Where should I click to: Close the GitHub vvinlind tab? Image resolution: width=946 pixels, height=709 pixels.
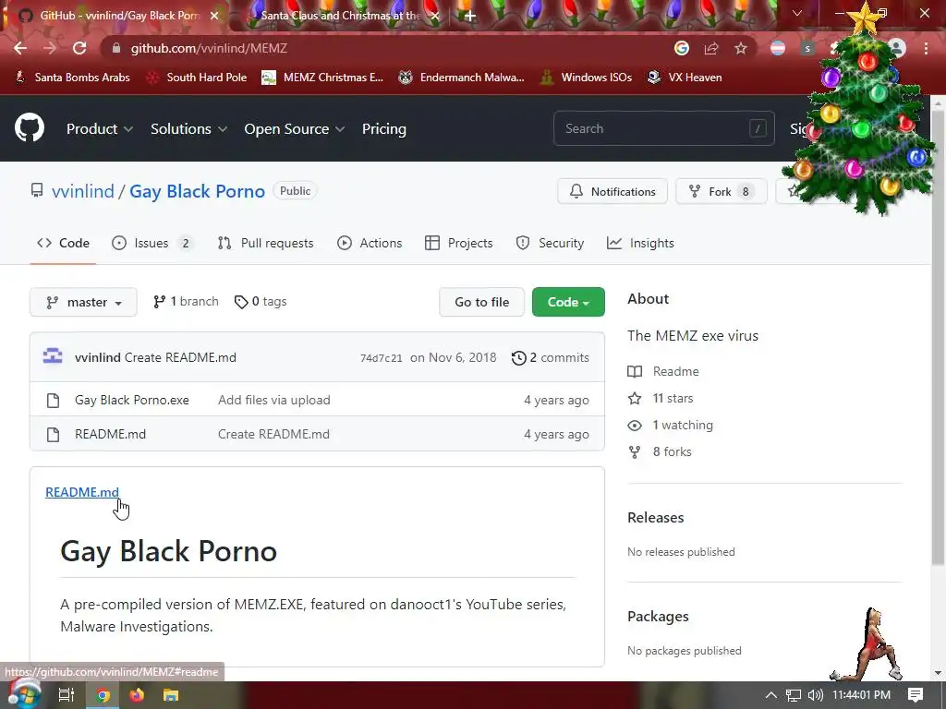214,16
